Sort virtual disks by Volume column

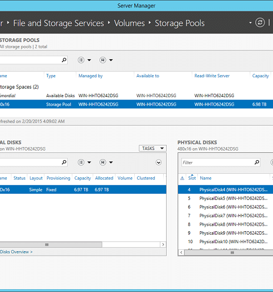(x=125, y=178)
